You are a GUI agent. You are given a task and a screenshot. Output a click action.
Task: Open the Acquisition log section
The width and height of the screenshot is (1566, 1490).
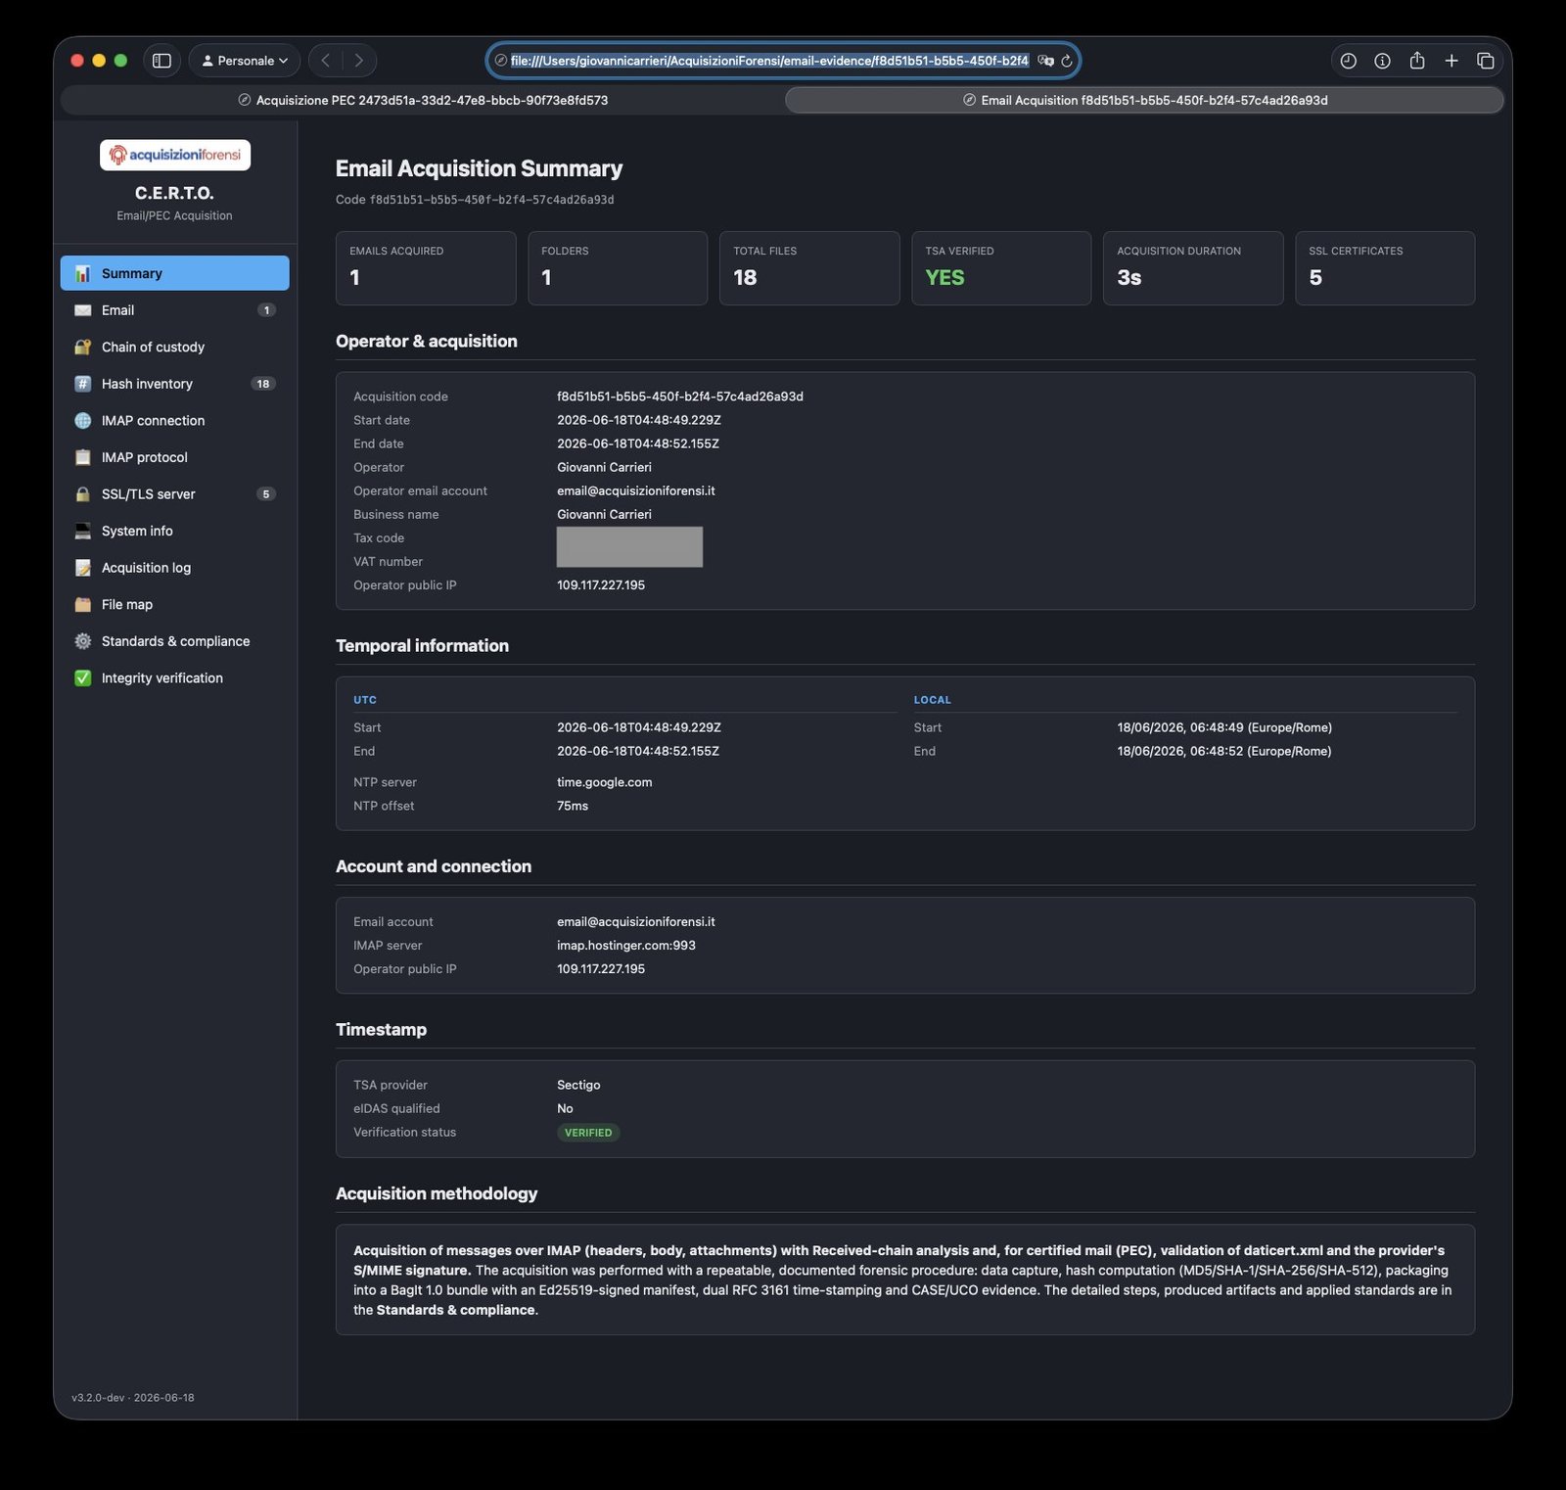tap(175, 568)
